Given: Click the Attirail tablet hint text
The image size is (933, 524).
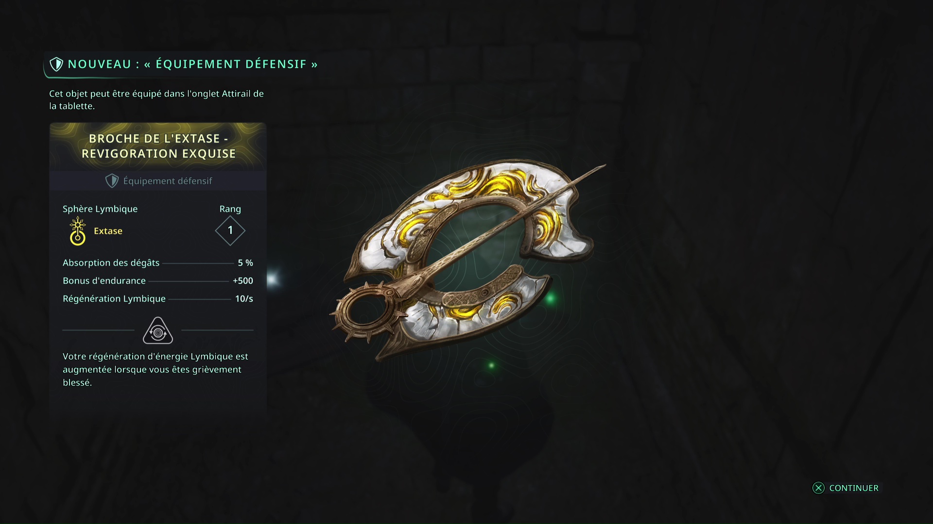Looking at the screenshot, I should [x=156, y=100].
